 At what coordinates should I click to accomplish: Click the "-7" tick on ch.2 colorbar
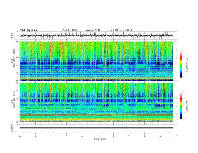click(x=184, y=119)
